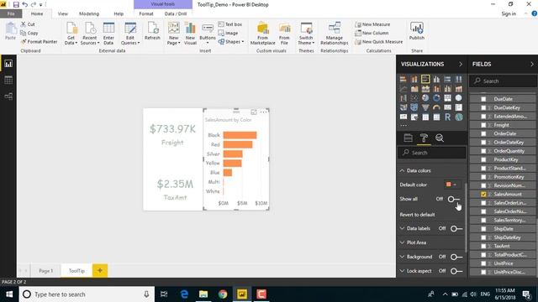Pick the Funnel visualization

(x=425, y=107)
